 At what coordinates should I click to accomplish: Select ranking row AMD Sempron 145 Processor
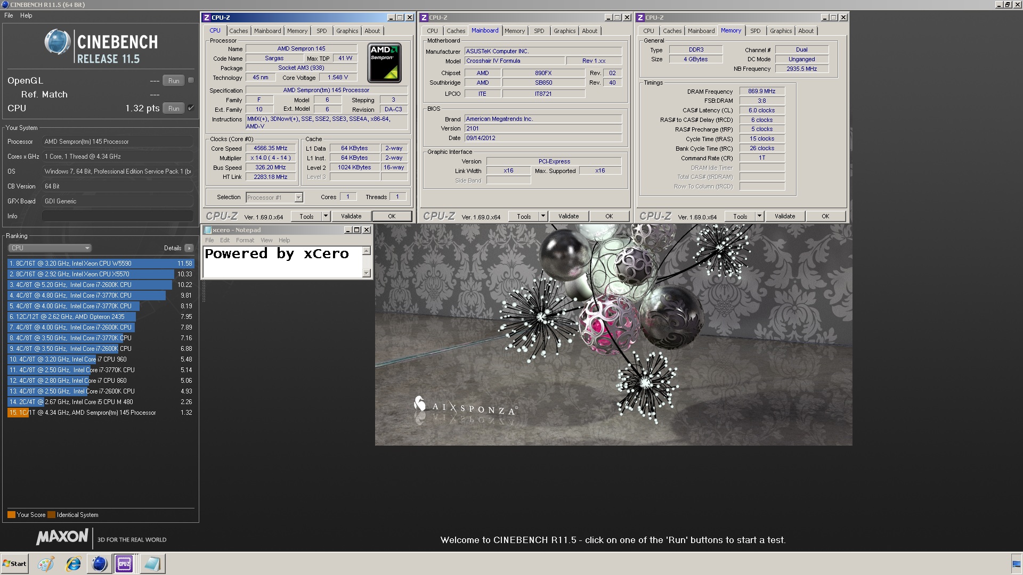coord(100,413)
